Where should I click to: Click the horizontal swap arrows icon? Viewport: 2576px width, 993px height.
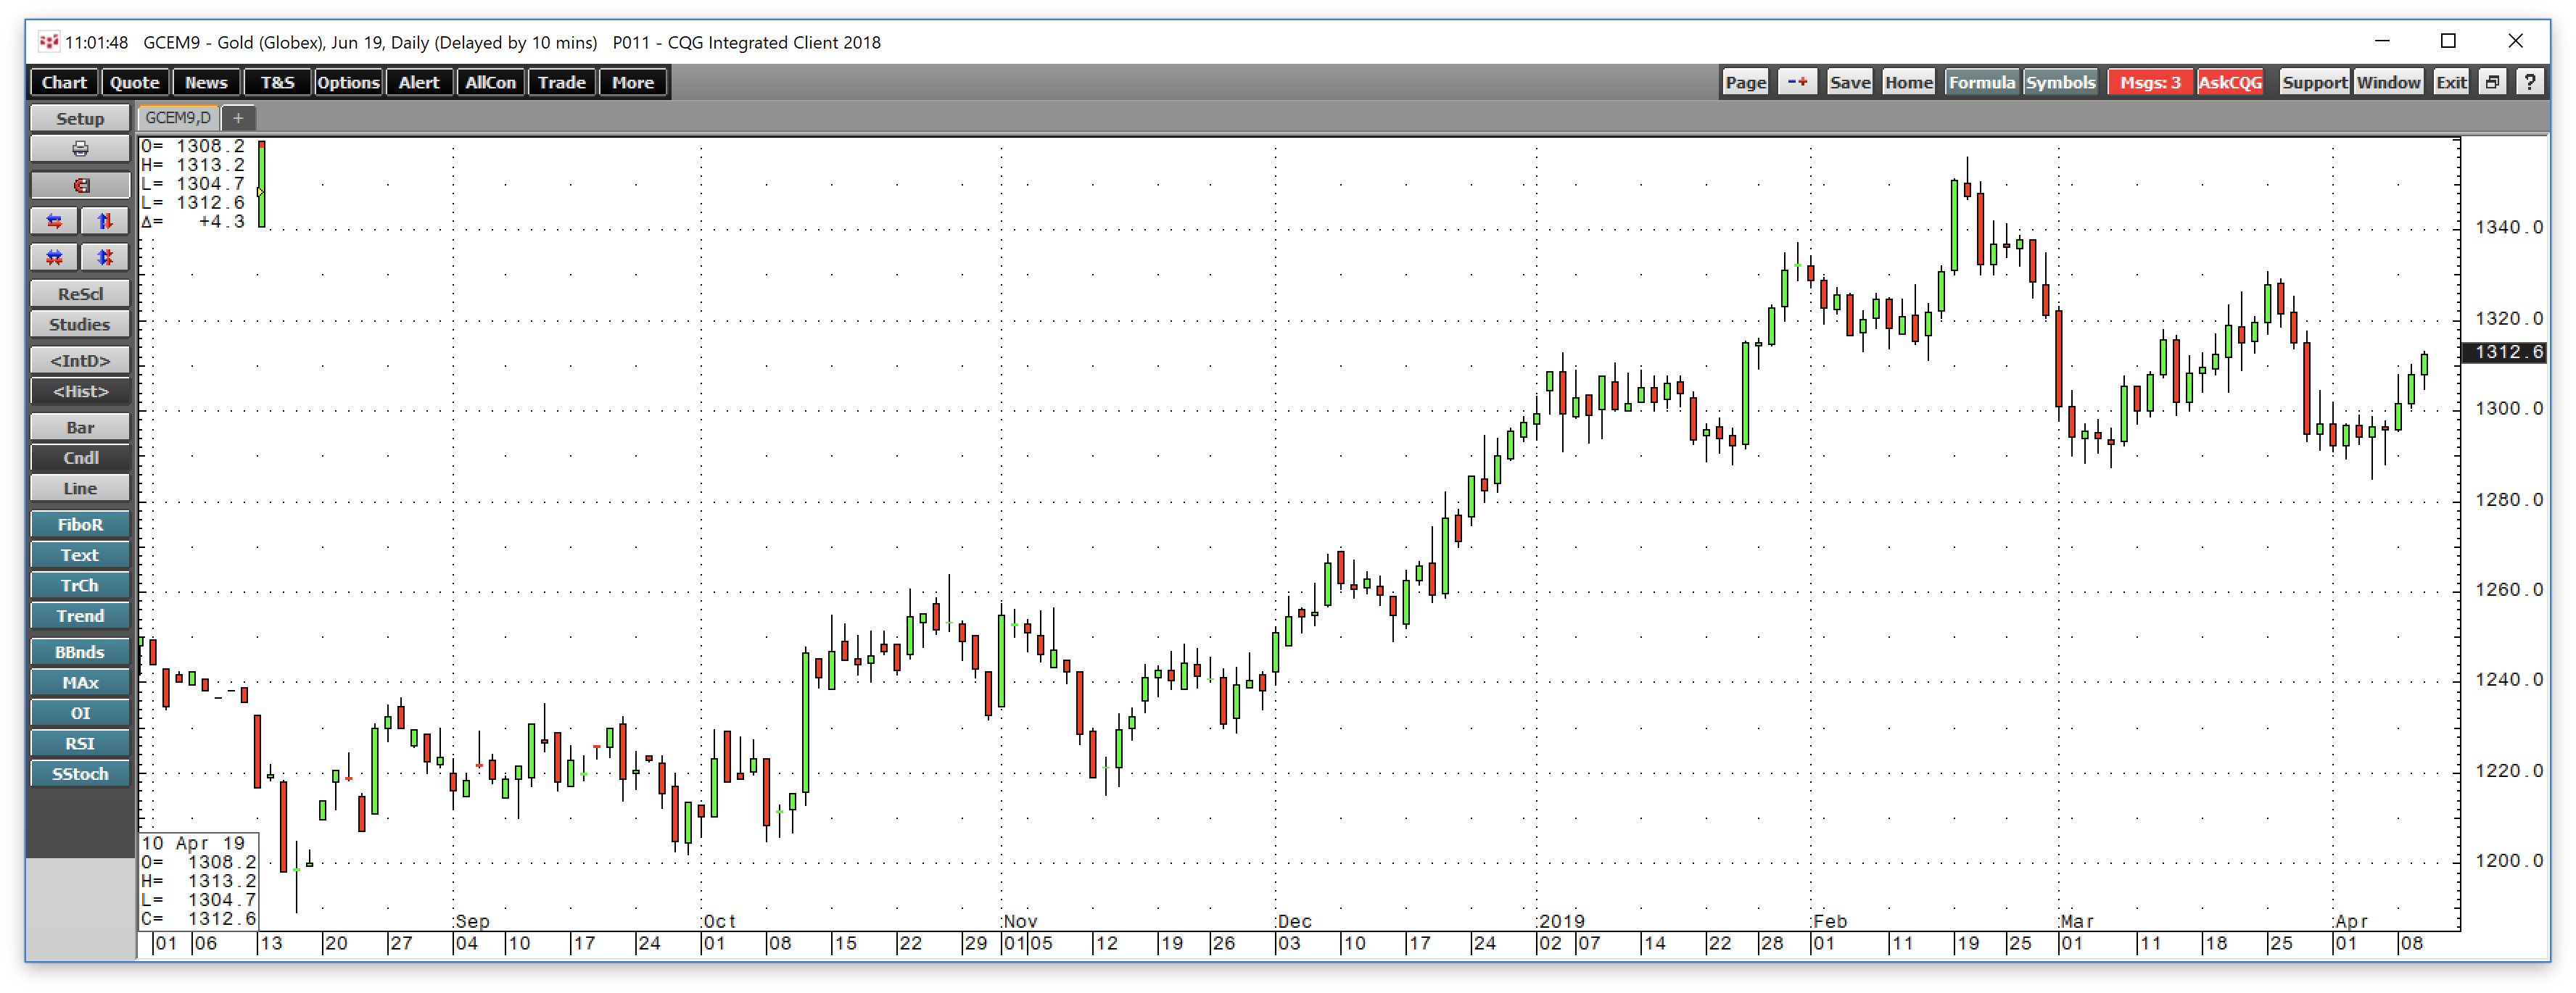(54, 221)
